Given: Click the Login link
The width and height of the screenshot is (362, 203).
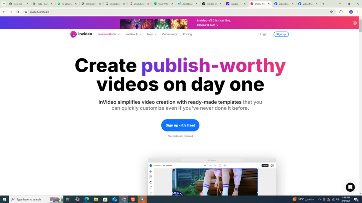Looking at the screenshot, I should 264,34.
